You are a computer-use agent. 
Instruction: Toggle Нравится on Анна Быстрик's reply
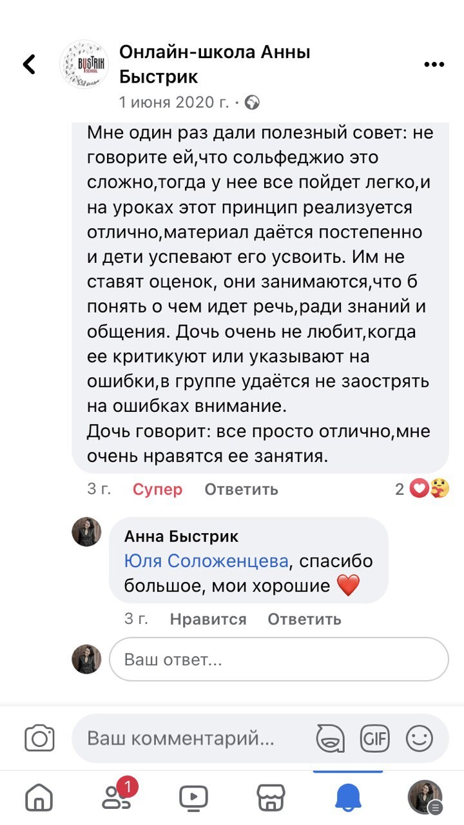[x=208, y=619]
